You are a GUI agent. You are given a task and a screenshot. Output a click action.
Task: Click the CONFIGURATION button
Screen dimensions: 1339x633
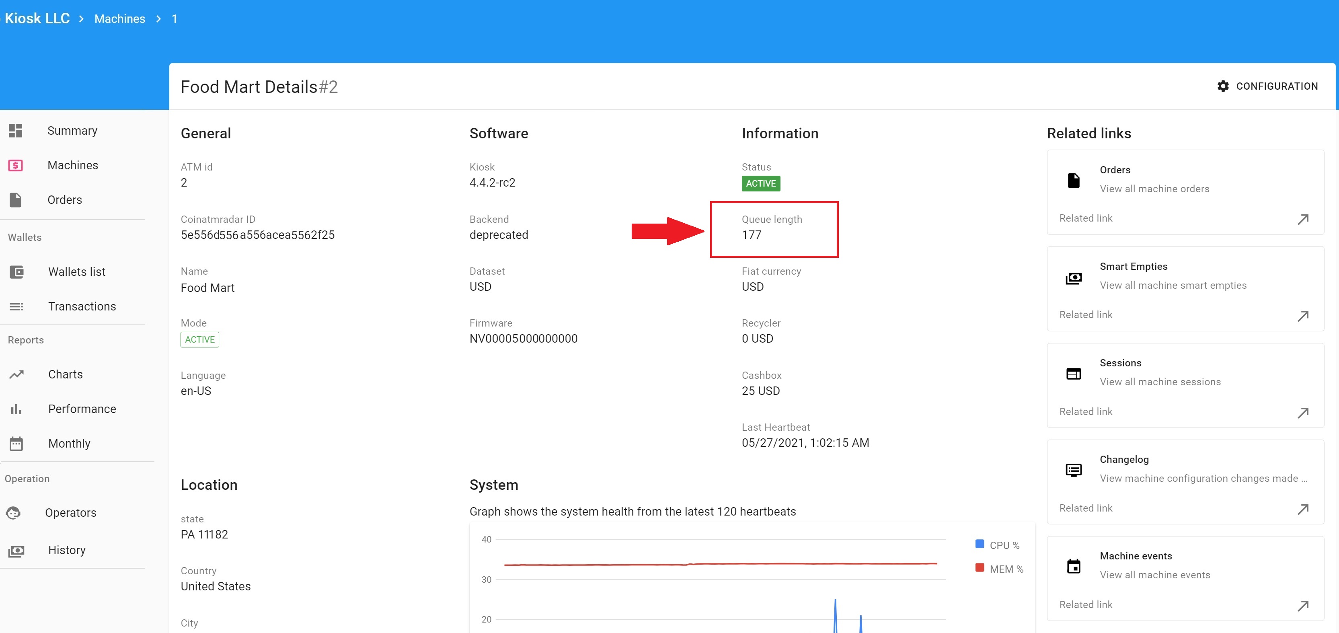(x=1267, y=86)
